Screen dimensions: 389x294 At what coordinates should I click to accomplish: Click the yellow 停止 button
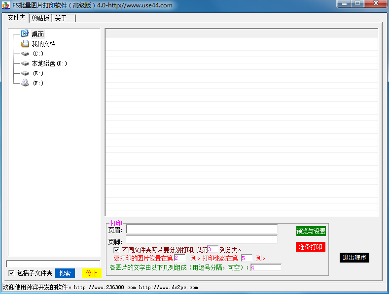[x=92, y=273]
